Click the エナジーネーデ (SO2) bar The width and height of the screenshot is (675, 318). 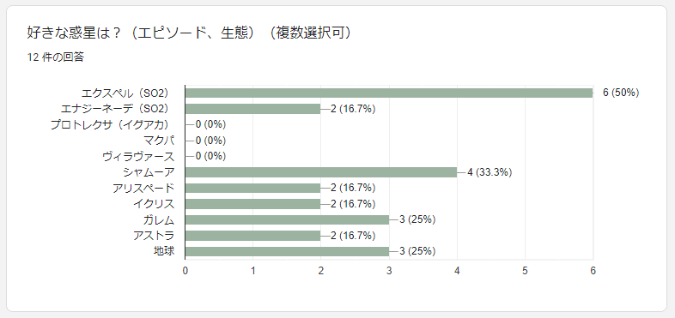click(x=253, y=109)
